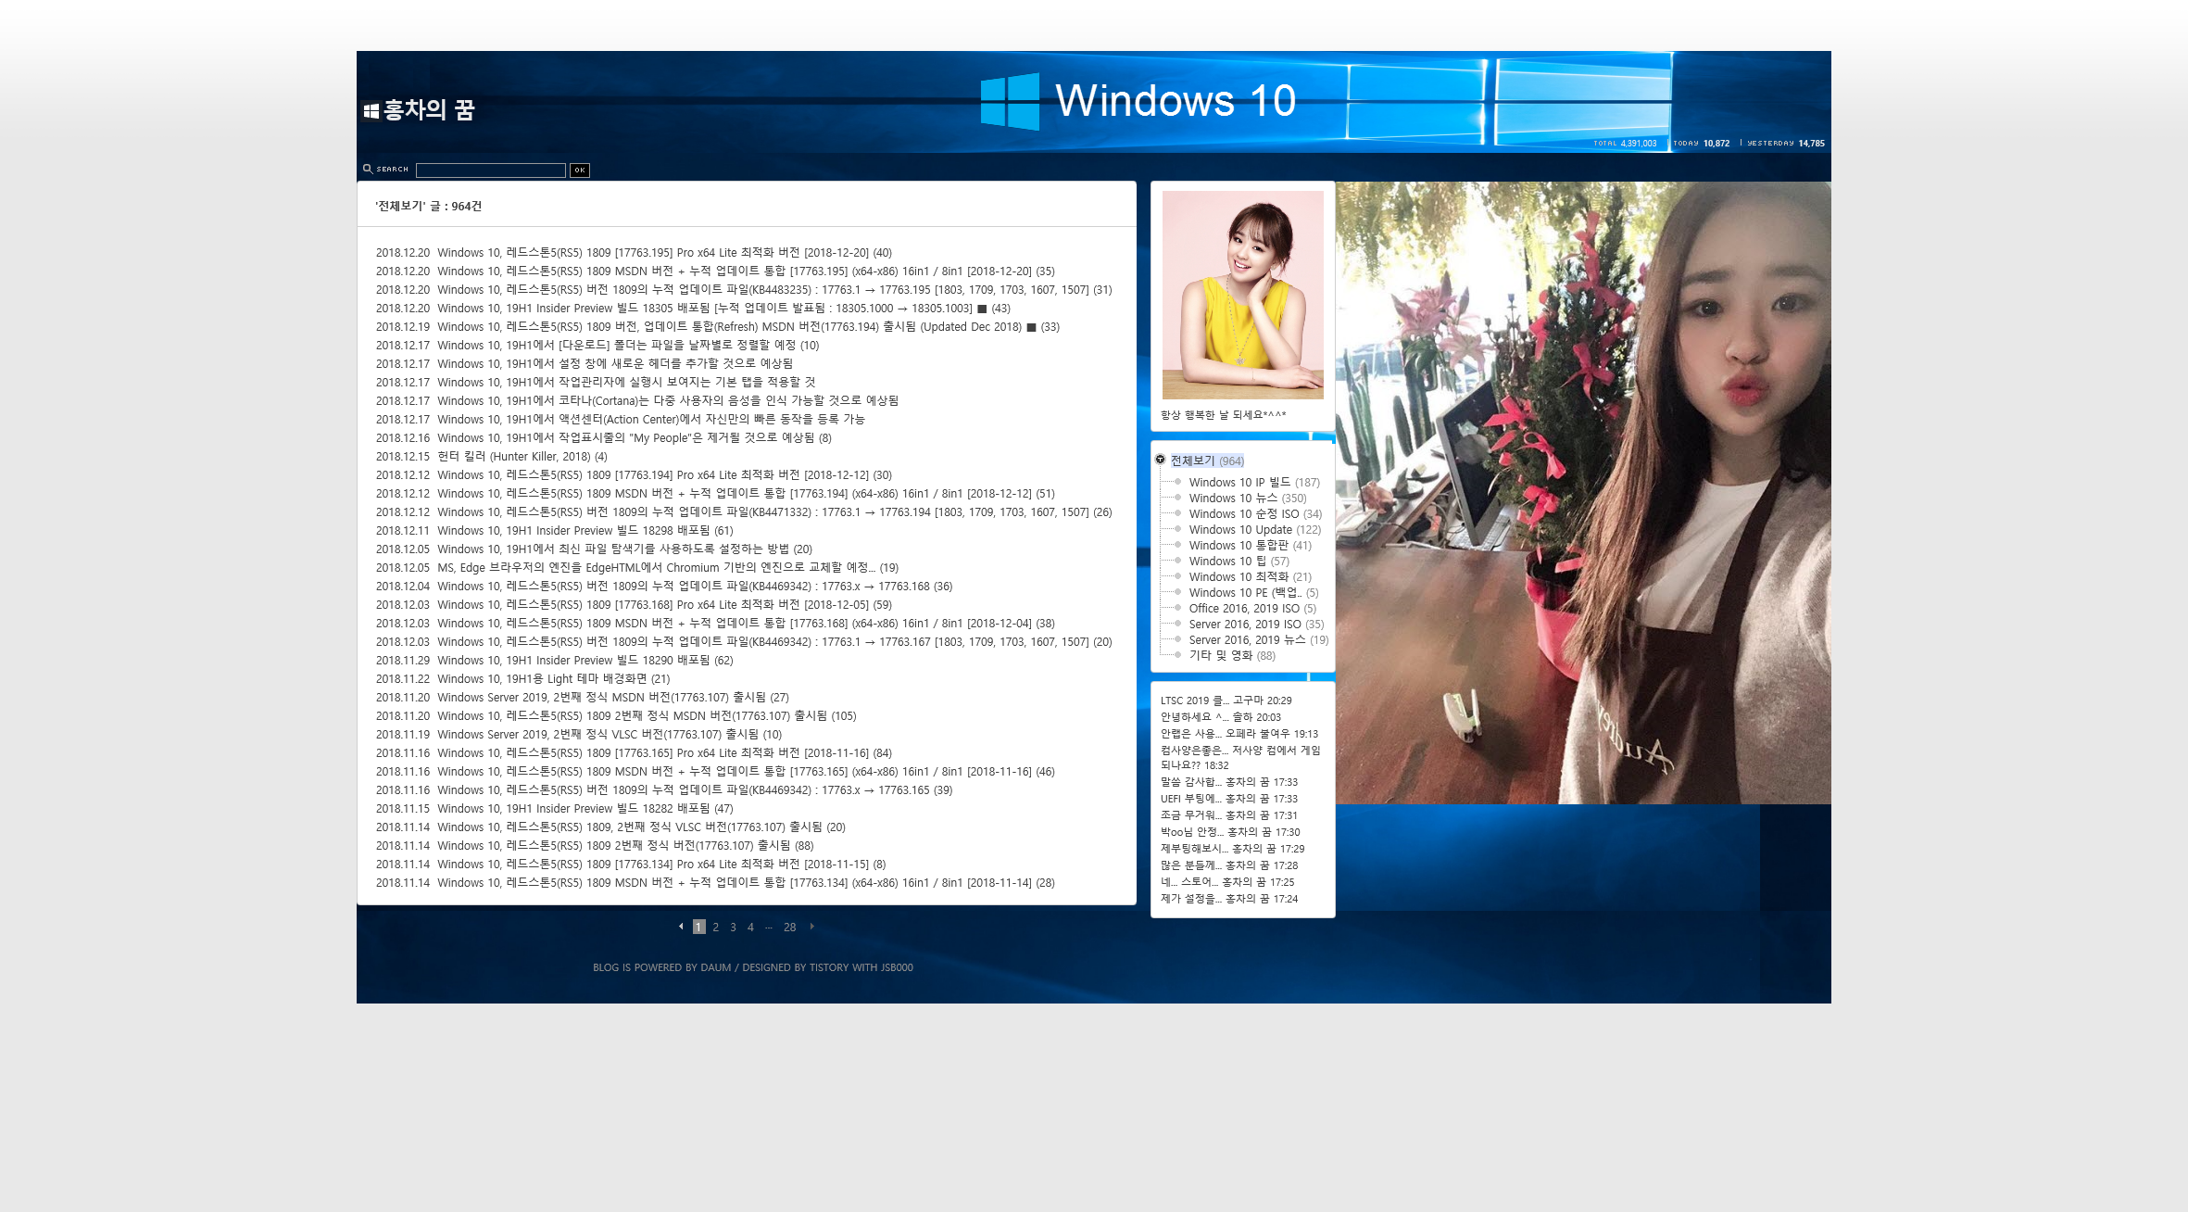Select the 기타 및 영화 category
2188x1212 pixels.
[x=1220, y=655]
